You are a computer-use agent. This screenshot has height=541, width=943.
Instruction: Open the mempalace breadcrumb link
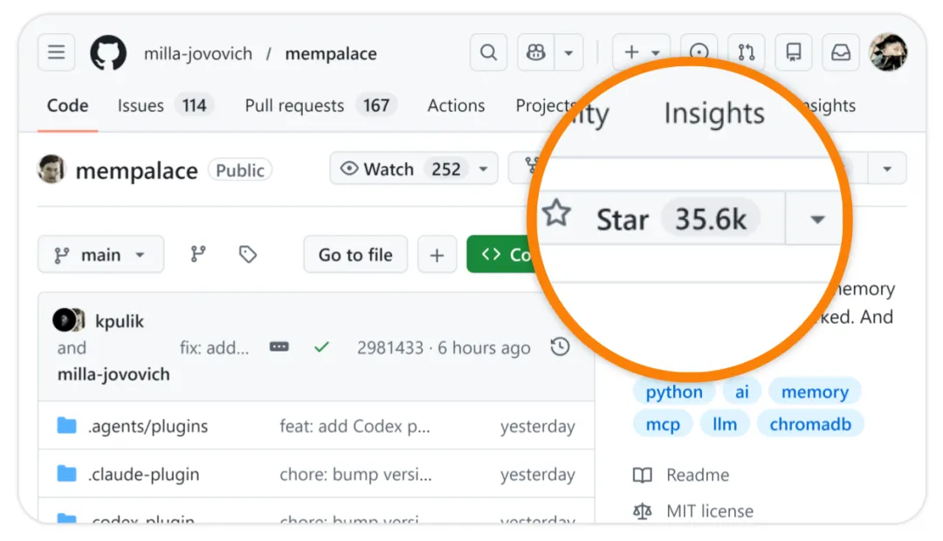[331, 53]
